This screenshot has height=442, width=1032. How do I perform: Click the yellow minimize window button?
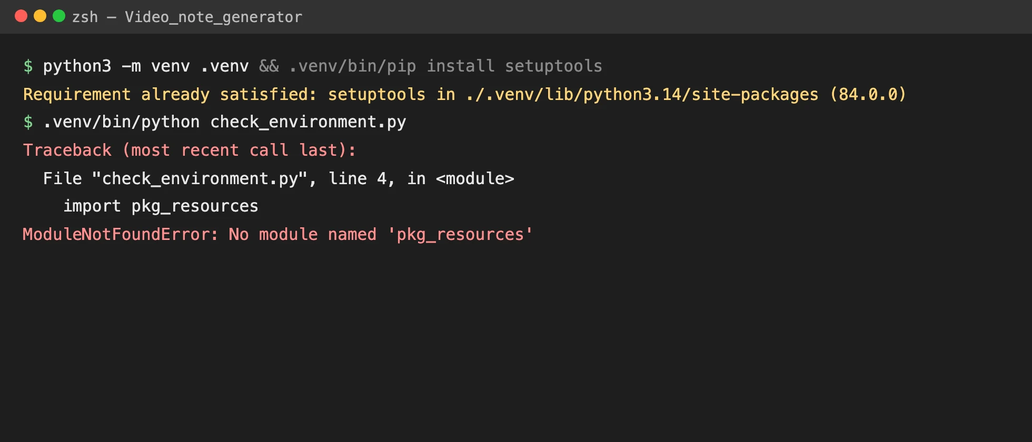click(x=40, y=16)
